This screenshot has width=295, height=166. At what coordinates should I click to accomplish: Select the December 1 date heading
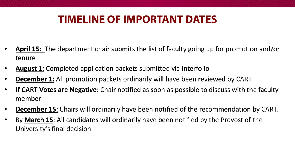pos(35,79)
